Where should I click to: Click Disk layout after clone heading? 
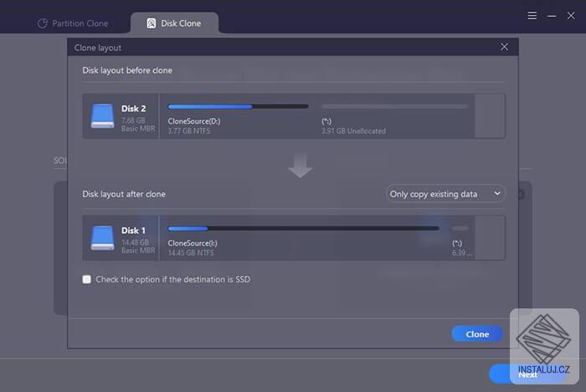[x=124, y=194]
